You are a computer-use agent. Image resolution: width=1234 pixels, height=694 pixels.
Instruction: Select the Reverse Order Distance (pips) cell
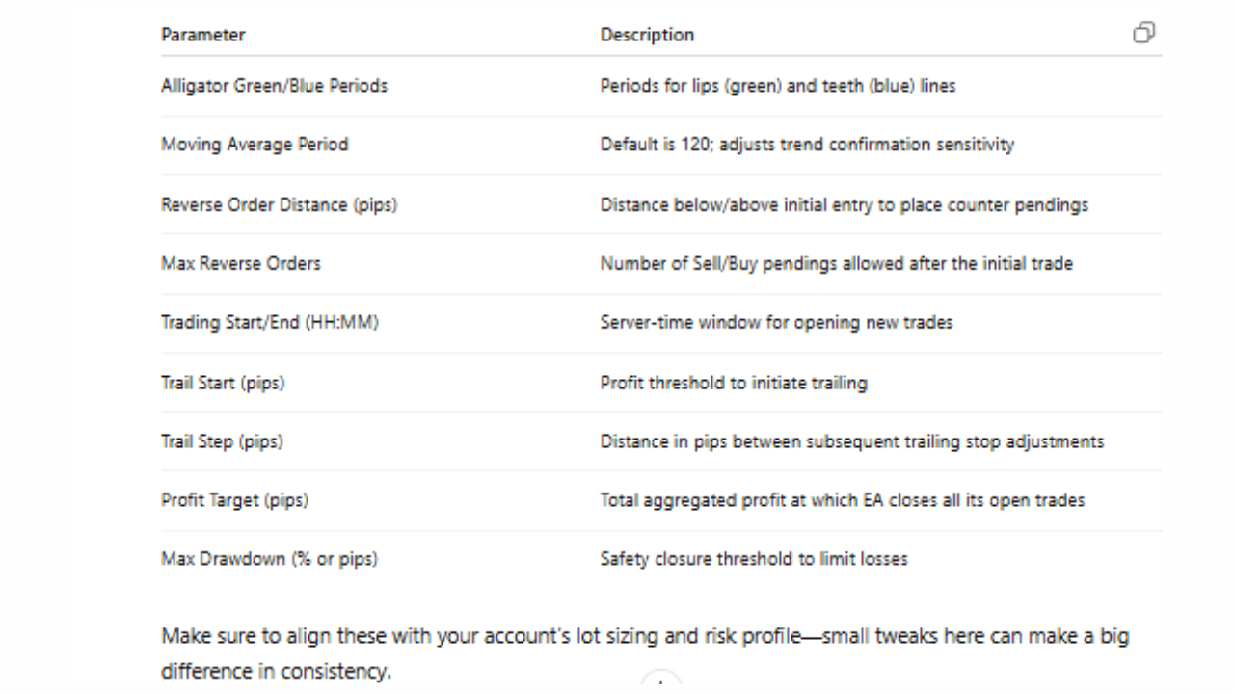click(279, 204)
